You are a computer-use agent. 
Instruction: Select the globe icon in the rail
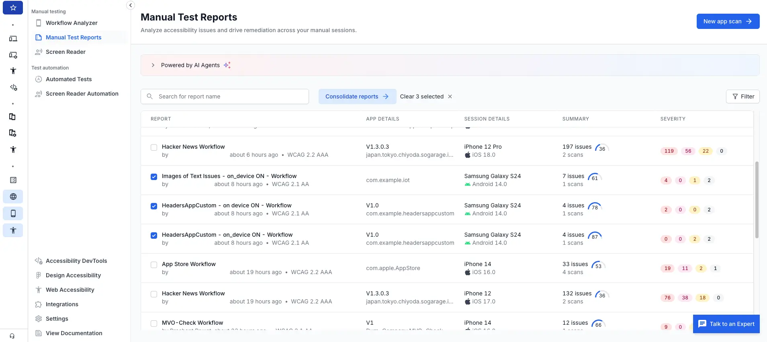click(x=13, y=197)
